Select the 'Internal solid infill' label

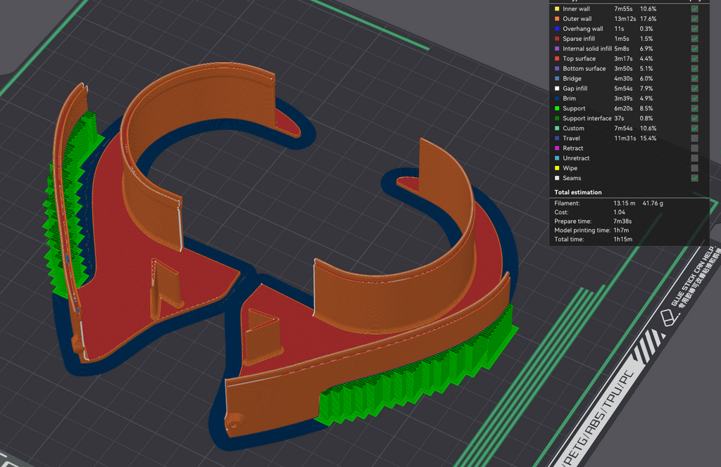click(587, 49)
